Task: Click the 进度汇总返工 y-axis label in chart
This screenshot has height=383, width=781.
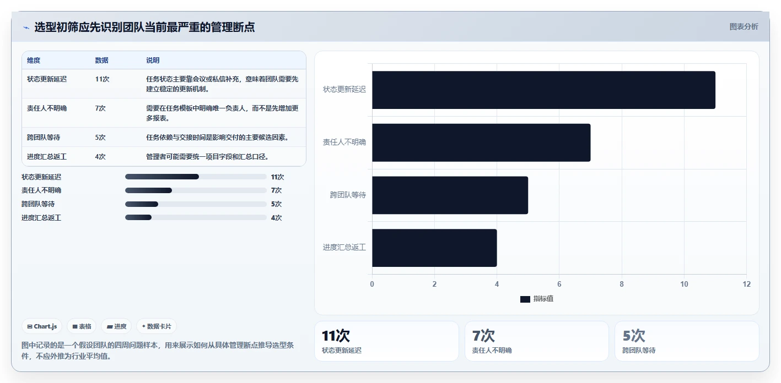Action: pos(344,248)
